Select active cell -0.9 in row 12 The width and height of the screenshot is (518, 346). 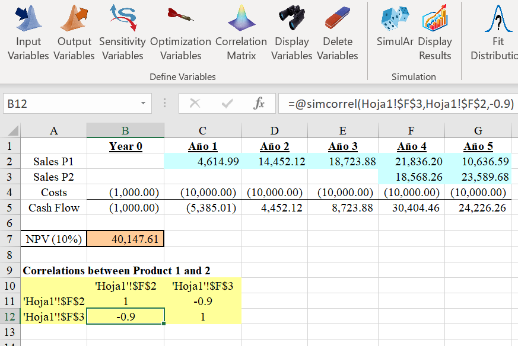(126, 316)
